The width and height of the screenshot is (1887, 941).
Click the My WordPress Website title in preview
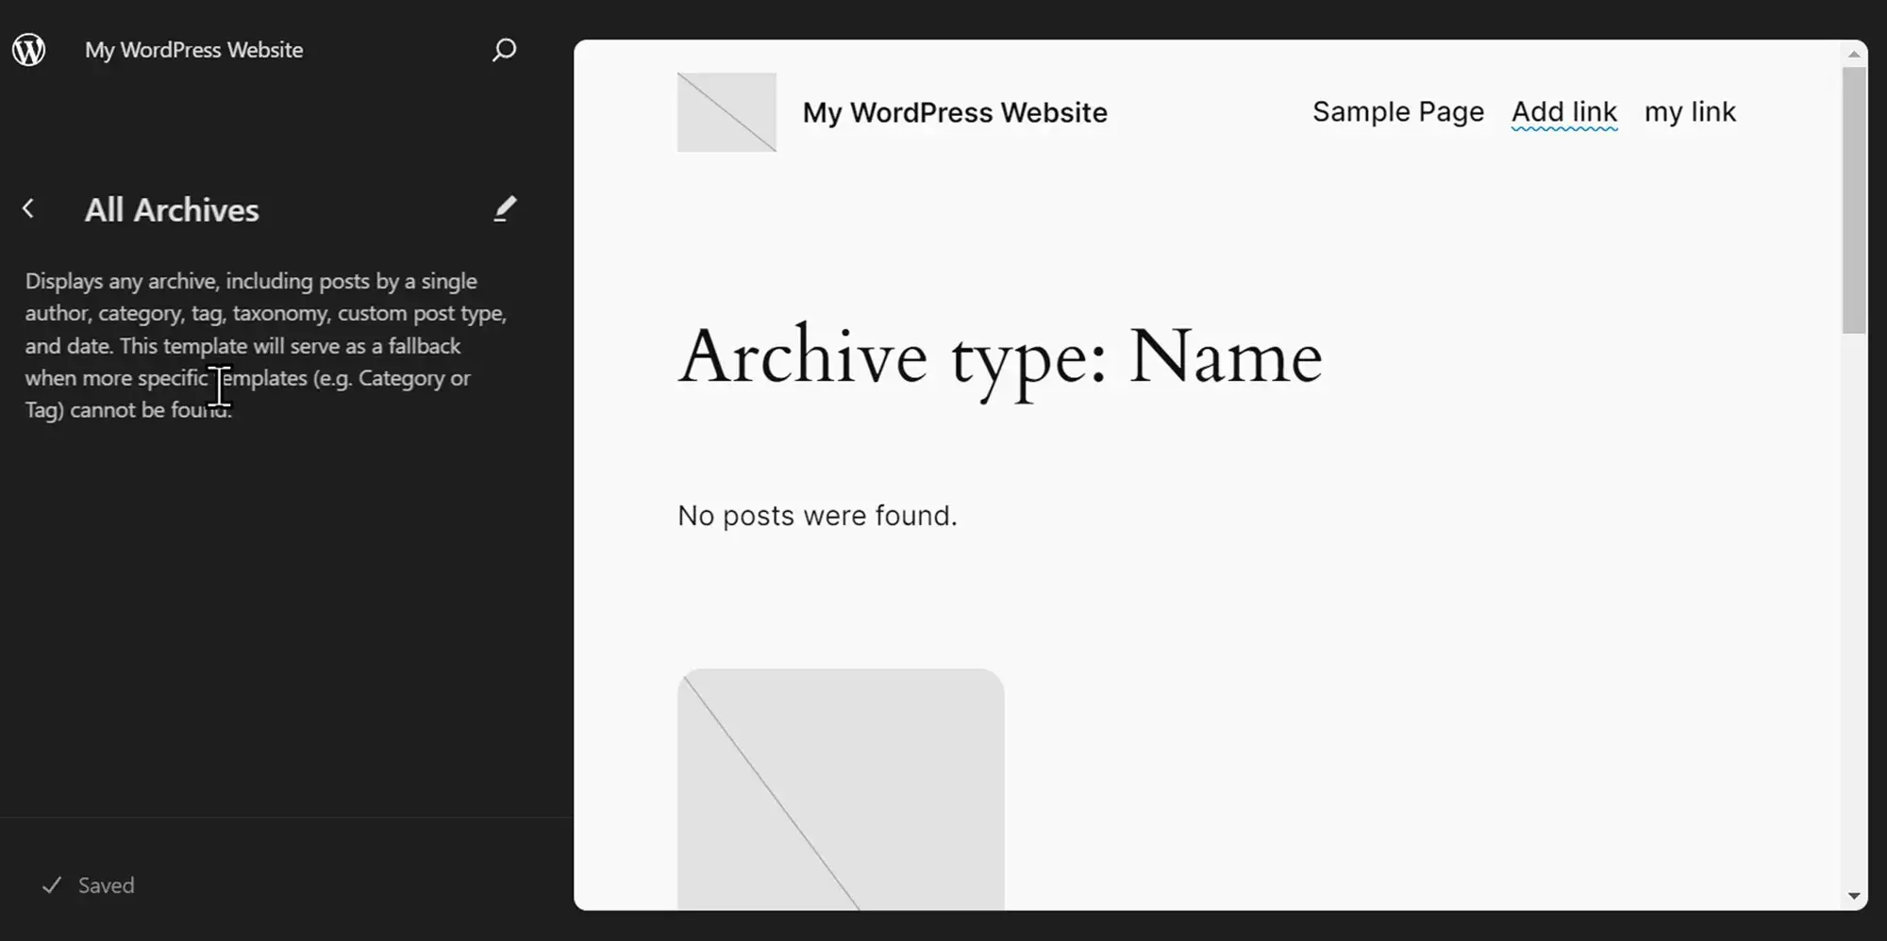pyautogui.click(x=955, y=112)
